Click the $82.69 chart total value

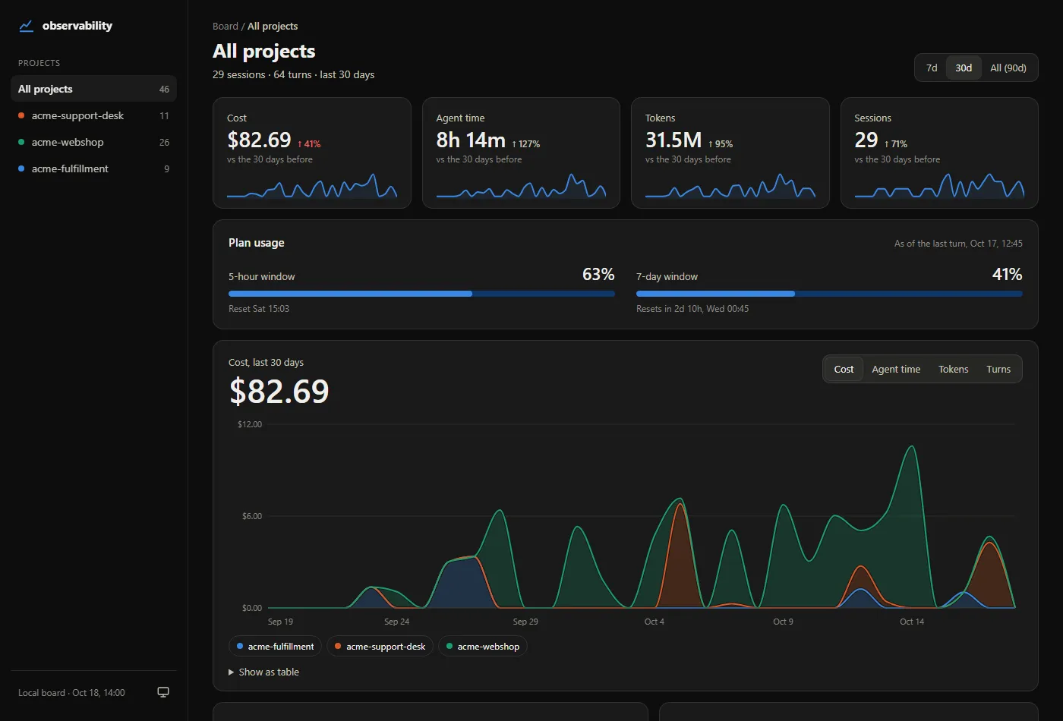click(279, 392)
